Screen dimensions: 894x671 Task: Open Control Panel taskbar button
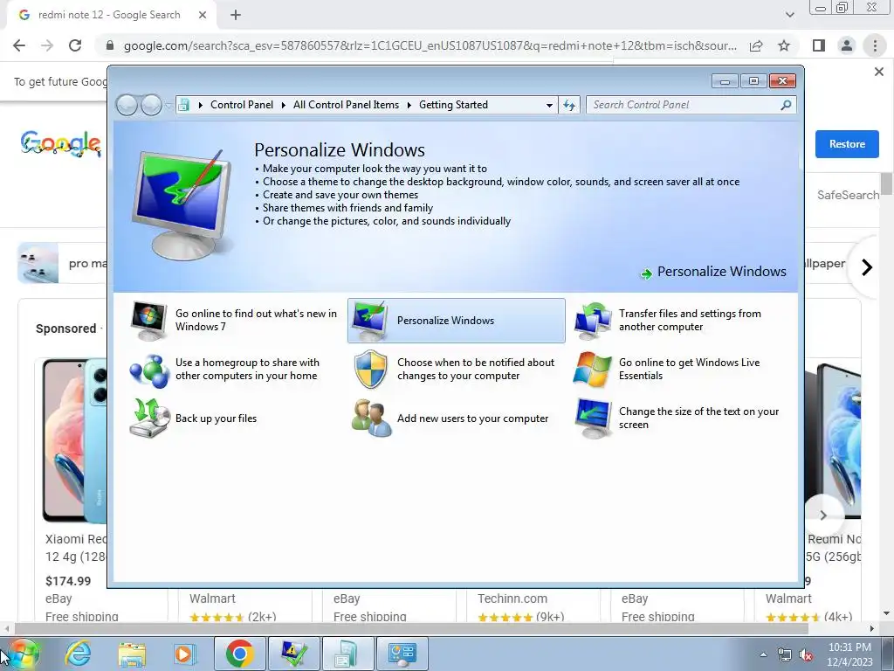[402, 654]
